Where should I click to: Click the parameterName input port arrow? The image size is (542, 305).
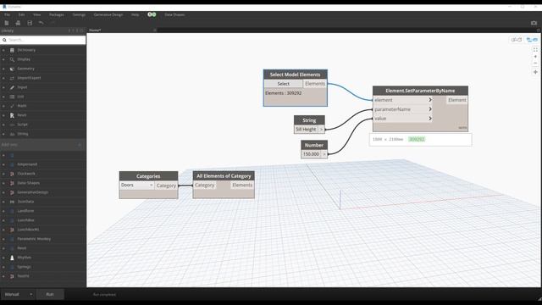click(x=430, y=109)
